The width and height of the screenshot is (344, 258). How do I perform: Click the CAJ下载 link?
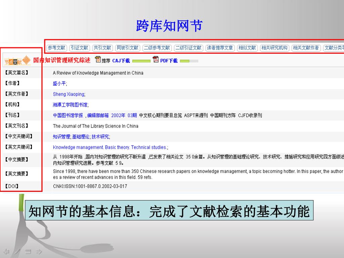point(121,61)
